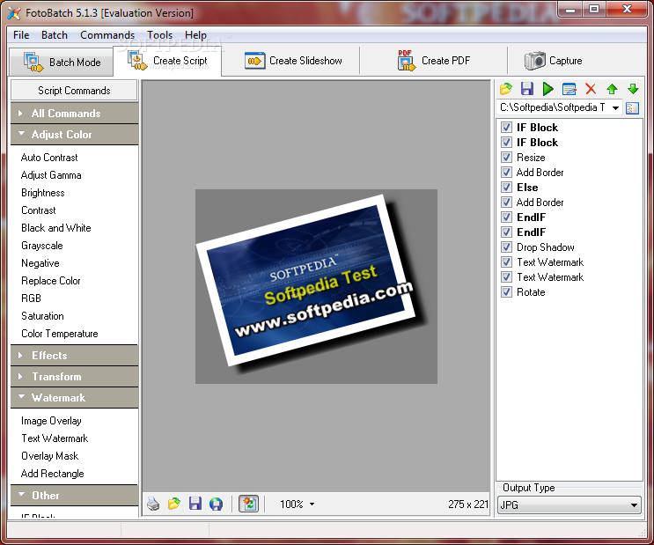Toggle the Else command checkbox
Viewport: 654px width, 545px height.
tap(506, 188)
